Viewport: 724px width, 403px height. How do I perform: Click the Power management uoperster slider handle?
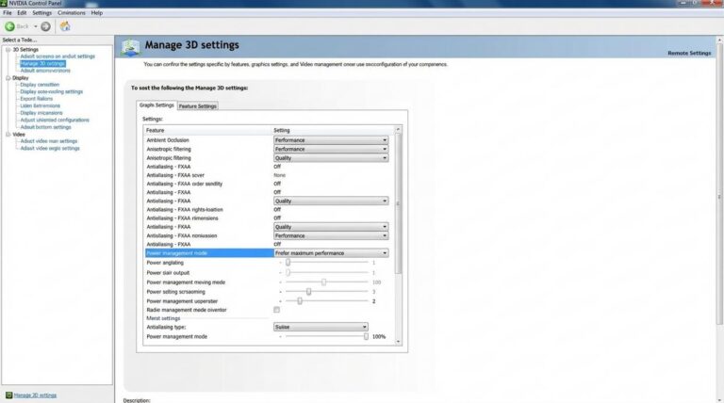click(300, 301)
